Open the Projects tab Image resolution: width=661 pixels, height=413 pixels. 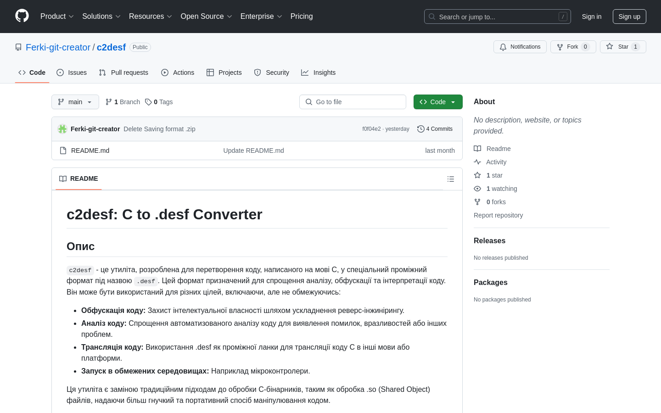(224, 73)
